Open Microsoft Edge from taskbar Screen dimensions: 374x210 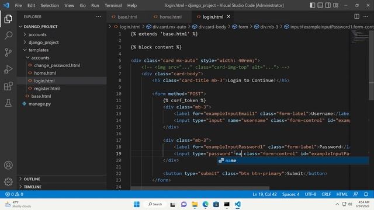pyautogui.click(x=205, y=204)
